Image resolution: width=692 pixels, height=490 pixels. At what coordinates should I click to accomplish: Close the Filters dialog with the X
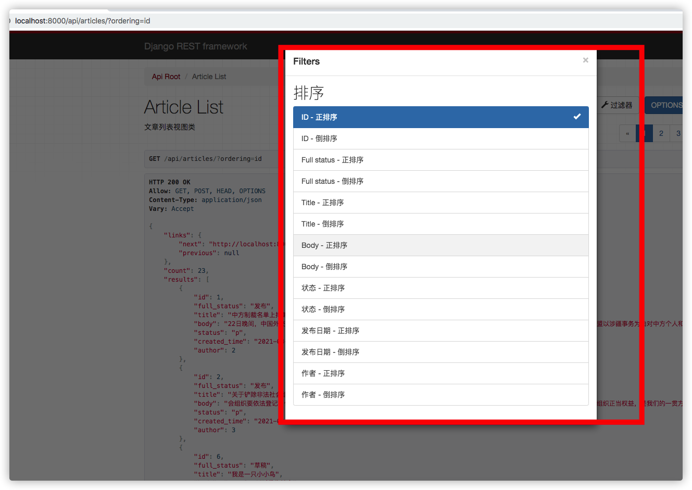(585, 60)
